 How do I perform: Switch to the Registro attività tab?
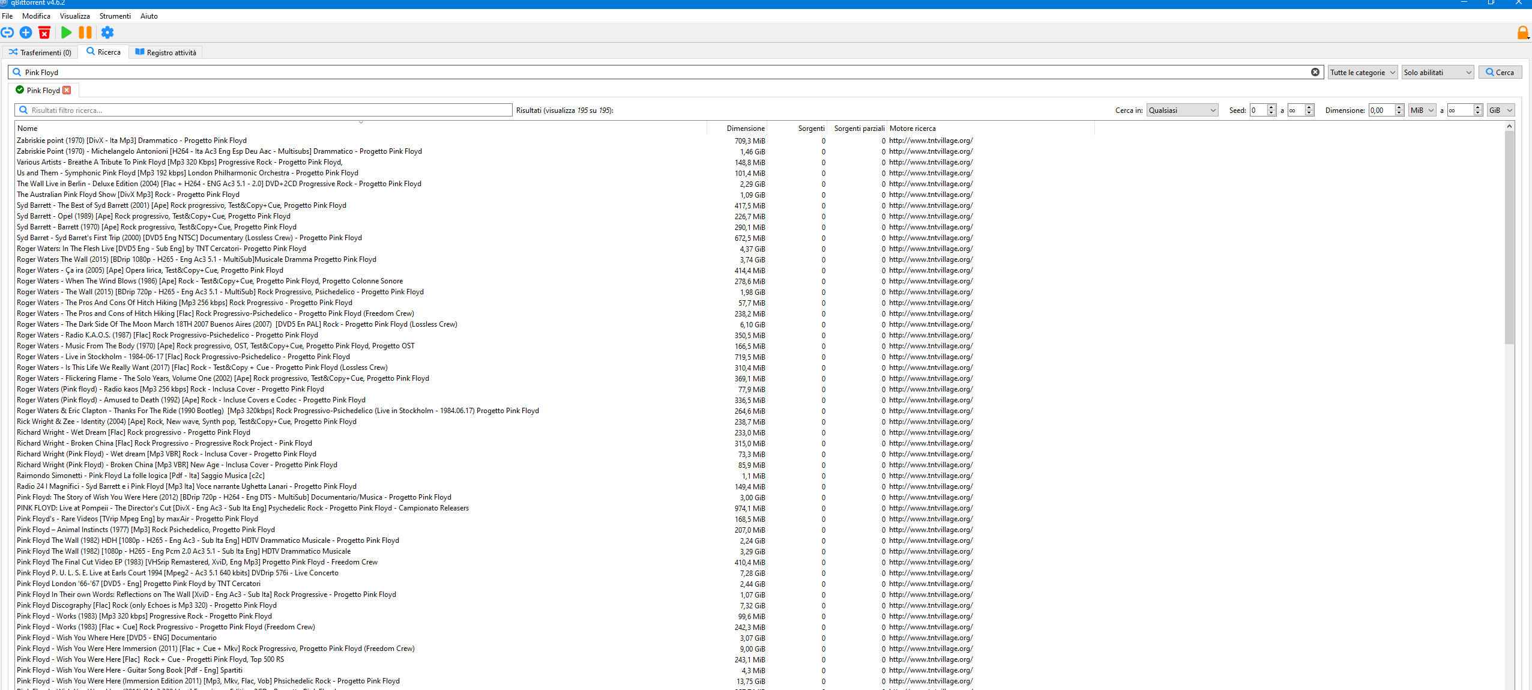[166, 53]
